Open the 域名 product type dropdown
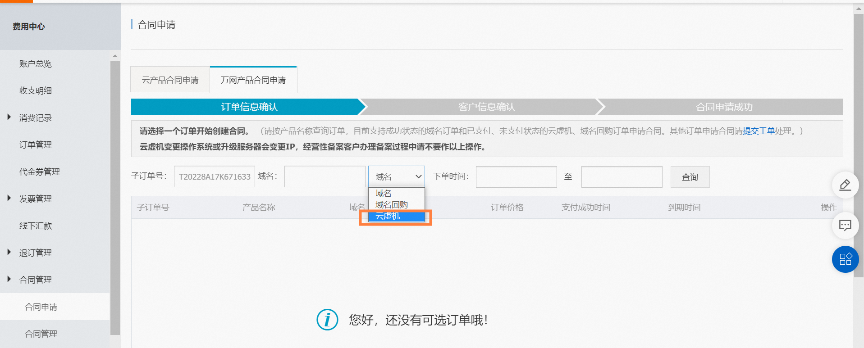This screenshot has width=864, height=348. click(397, 177)
